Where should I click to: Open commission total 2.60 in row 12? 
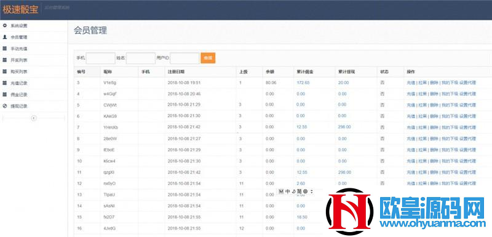(x=301, y=183)
